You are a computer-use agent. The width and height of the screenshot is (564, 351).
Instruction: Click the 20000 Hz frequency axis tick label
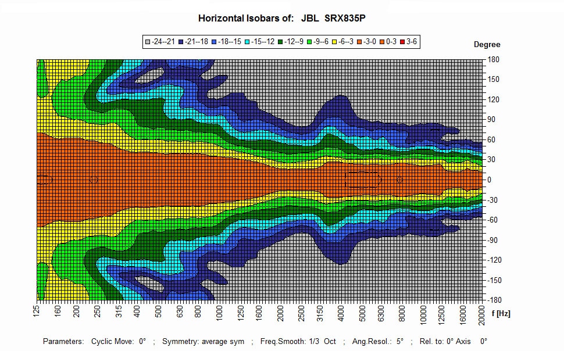(x=481, y=316)
